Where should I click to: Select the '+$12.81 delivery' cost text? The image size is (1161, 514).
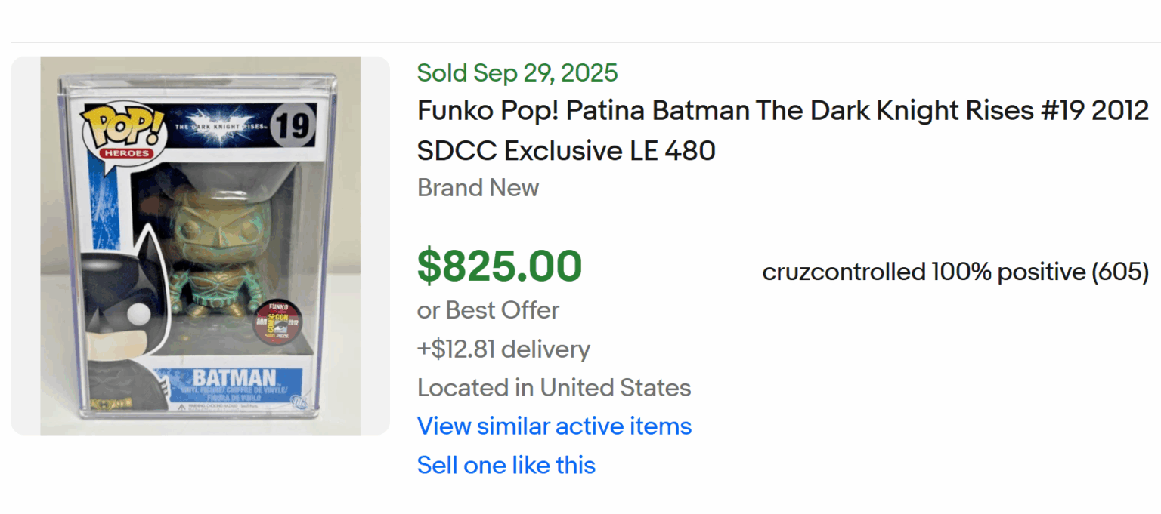pyautogui.click(x=503, y=349)
